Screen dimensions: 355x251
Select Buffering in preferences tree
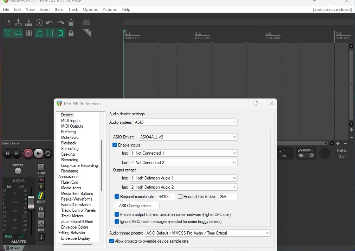click(x=69, y=132)
